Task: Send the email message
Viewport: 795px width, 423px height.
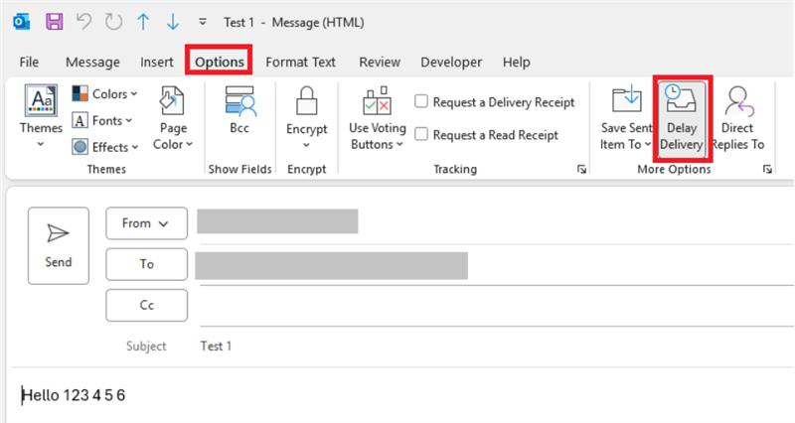Action: (x=59, y=245)
